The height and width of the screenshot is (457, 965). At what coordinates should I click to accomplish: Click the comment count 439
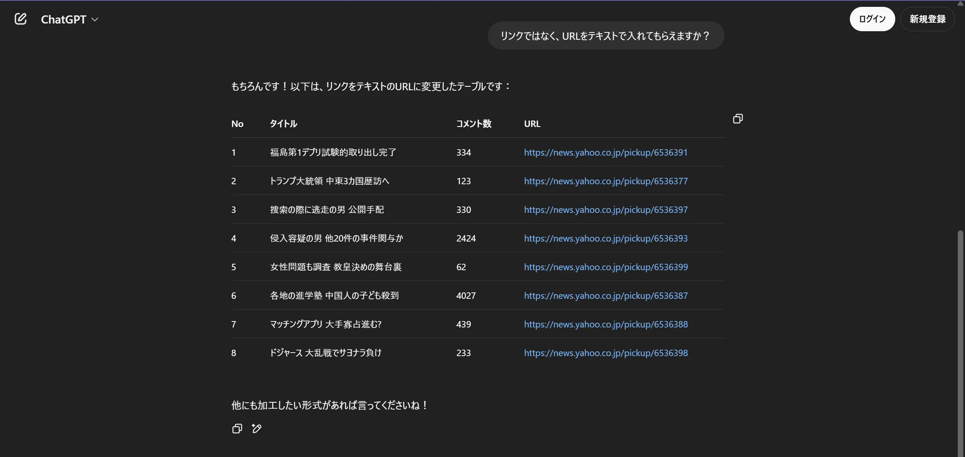pos(463,324)
